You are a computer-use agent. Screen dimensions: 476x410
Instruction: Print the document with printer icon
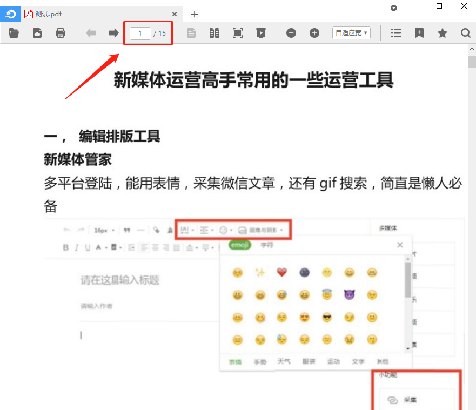point(61,33)
